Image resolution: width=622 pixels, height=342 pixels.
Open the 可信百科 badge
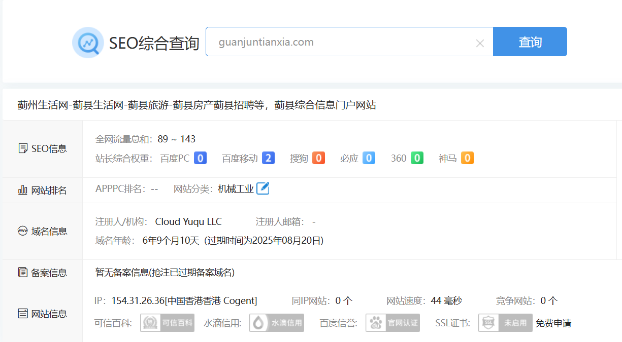pos(167,323)
